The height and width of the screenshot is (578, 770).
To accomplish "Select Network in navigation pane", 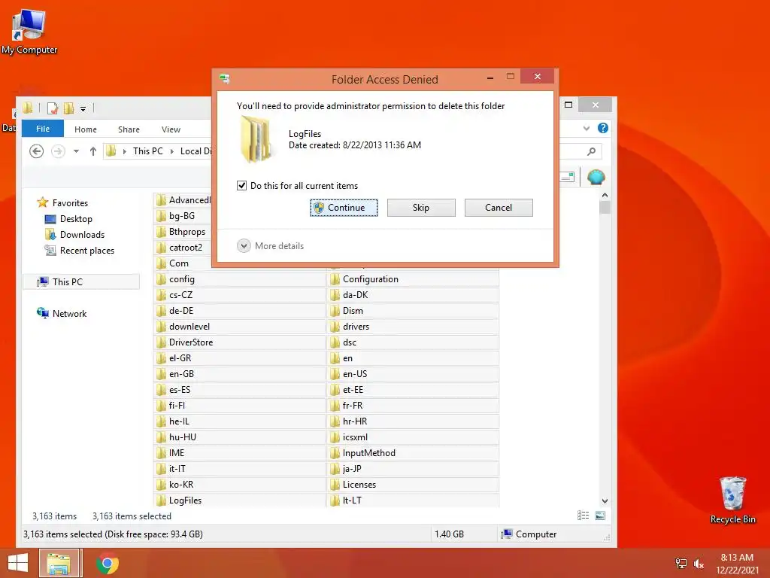I will pyautogui.click(x=62, y=313).
